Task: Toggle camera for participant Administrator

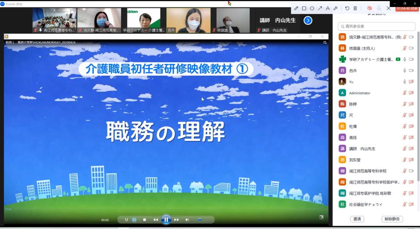Action: (411, 93)
